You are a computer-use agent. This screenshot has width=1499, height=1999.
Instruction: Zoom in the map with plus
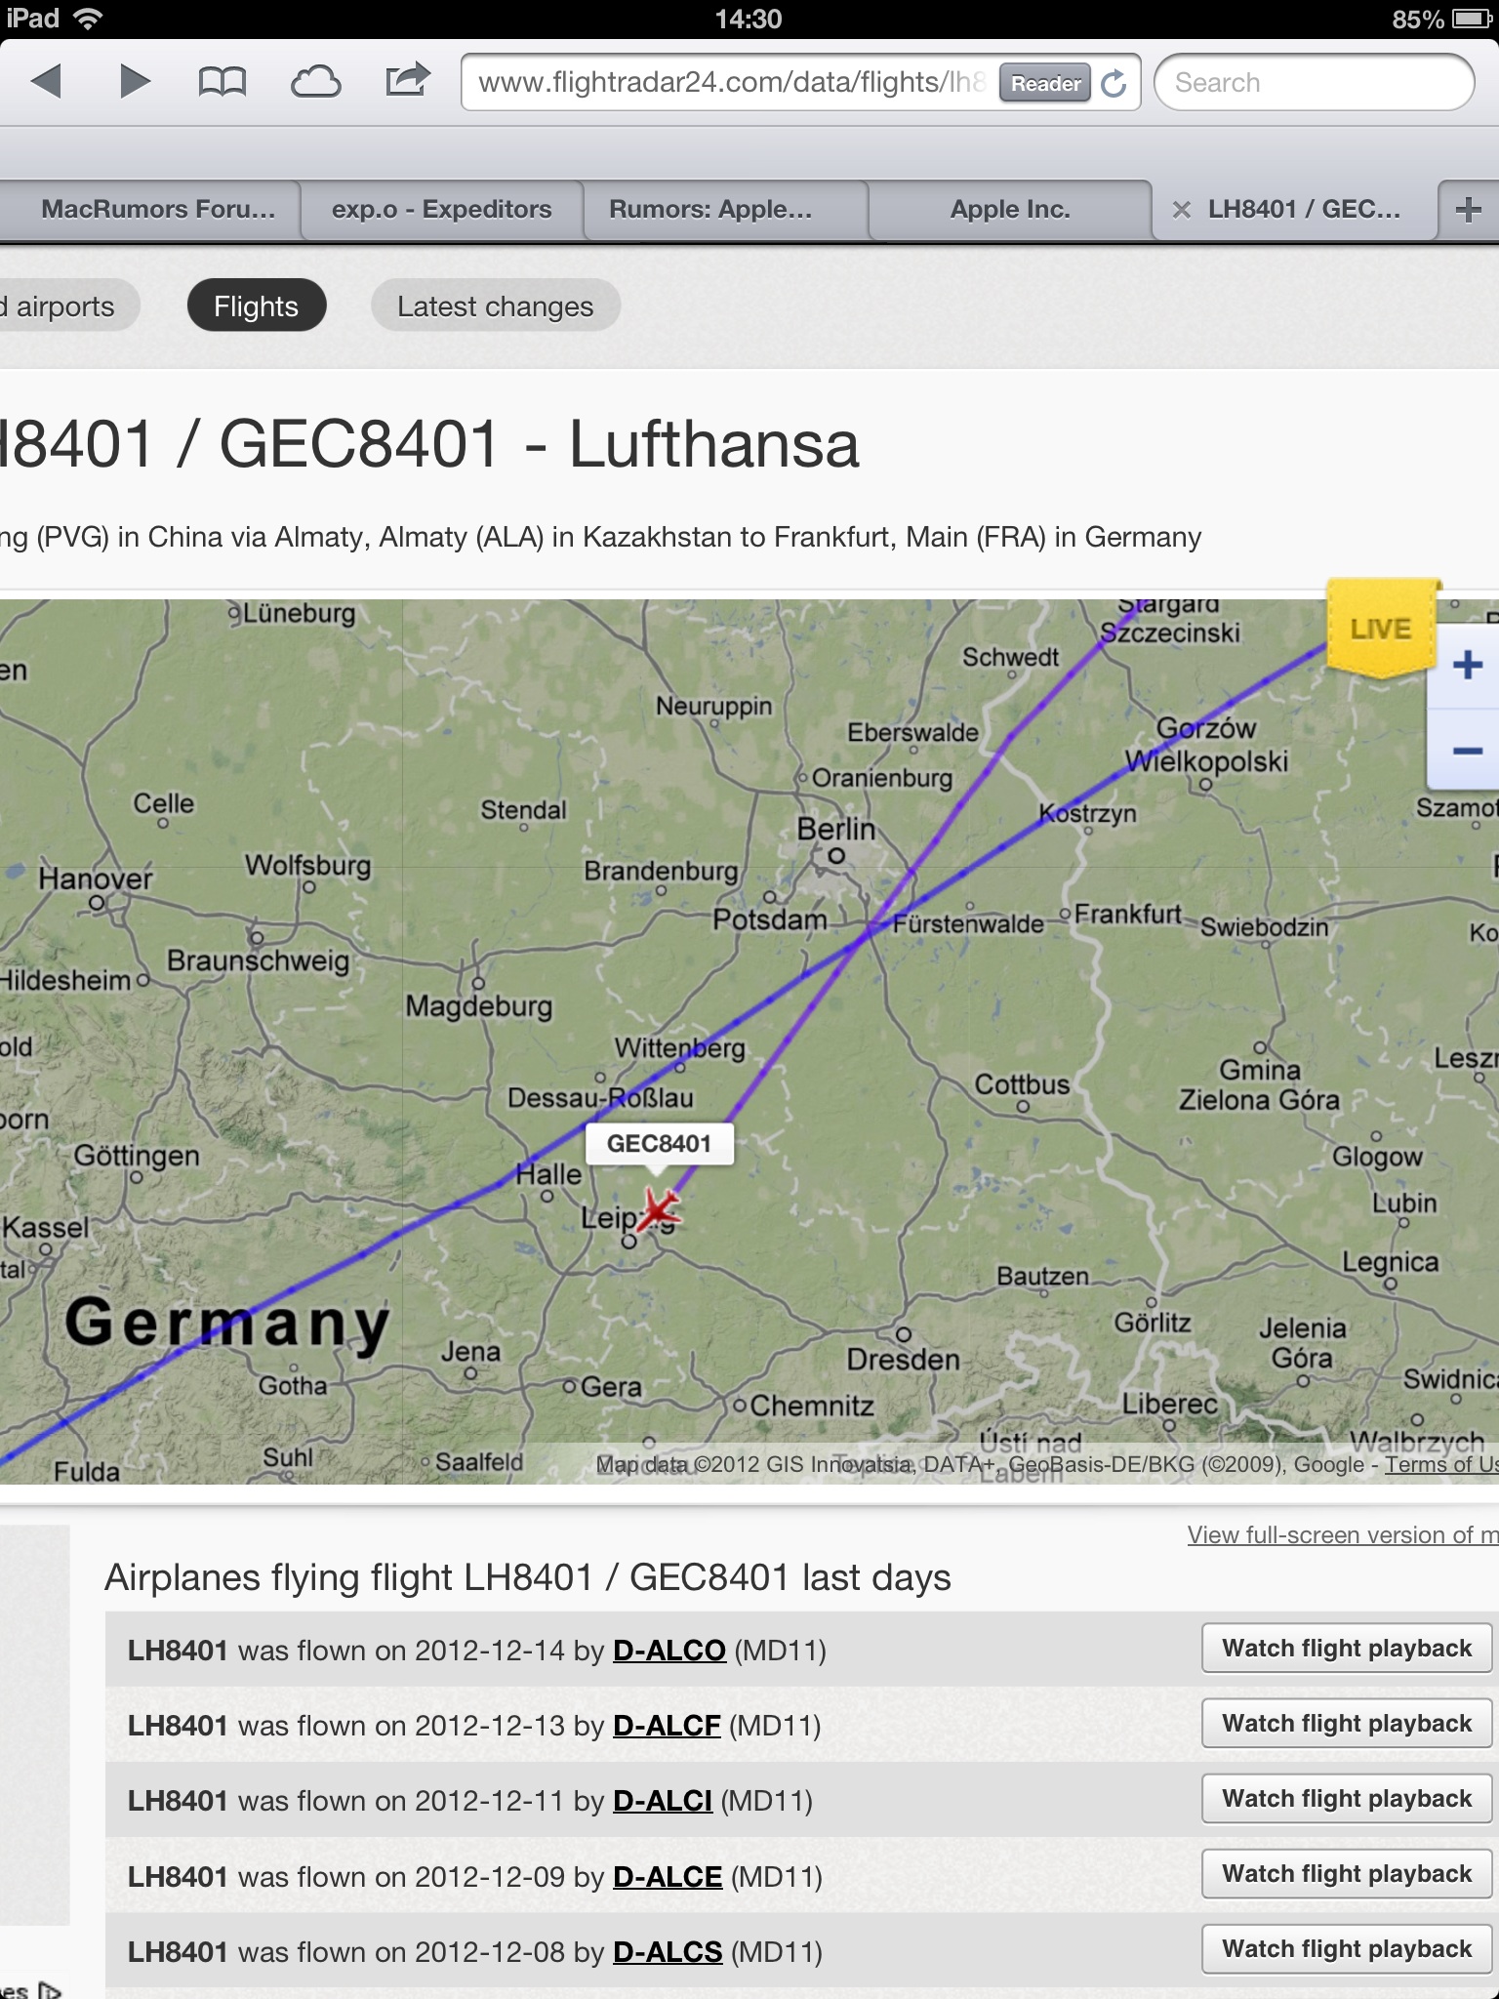1467,666
